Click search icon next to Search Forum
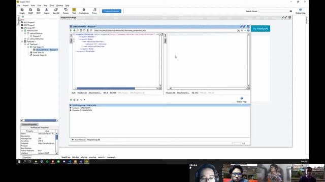This screenshot has width=325, height=182. click(x=290, y=11)
